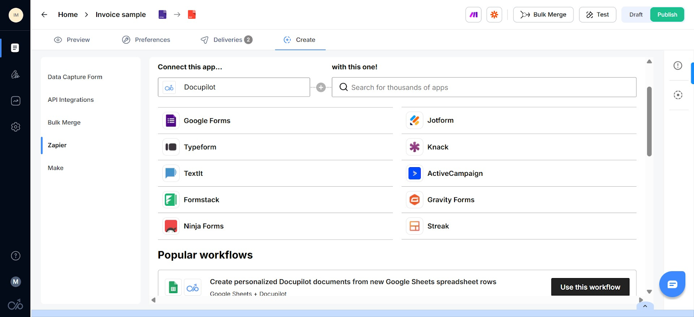The width and height of the screenshot is (694, 317).
Task: Click the purple source template file icon
Action: click(163, 15)
